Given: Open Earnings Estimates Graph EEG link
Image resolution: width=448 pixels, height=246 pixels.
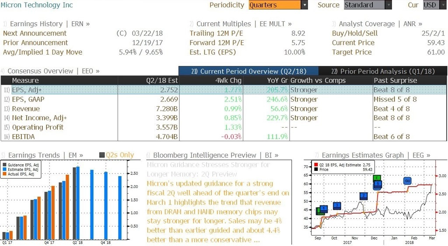Looking at the screenshot, I should point(376,155).
